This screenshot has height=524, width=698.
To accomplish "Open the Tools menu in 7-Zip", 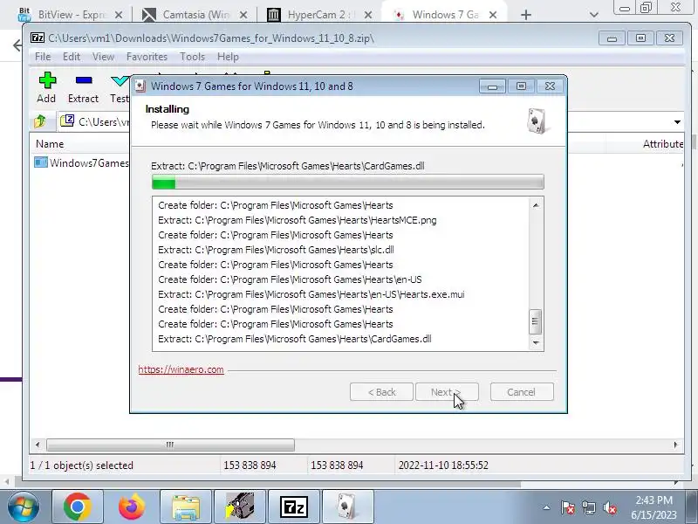I will (192, 57).
